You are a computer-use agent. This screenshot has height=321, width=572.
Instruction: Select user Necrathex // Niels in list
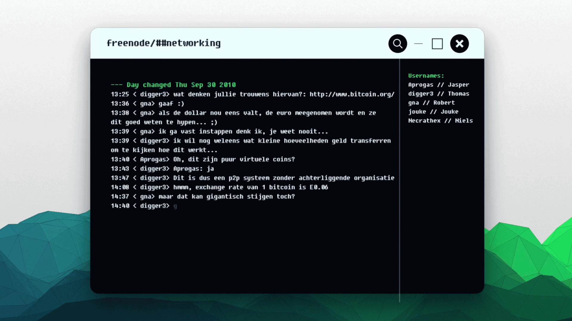[440, 120]
